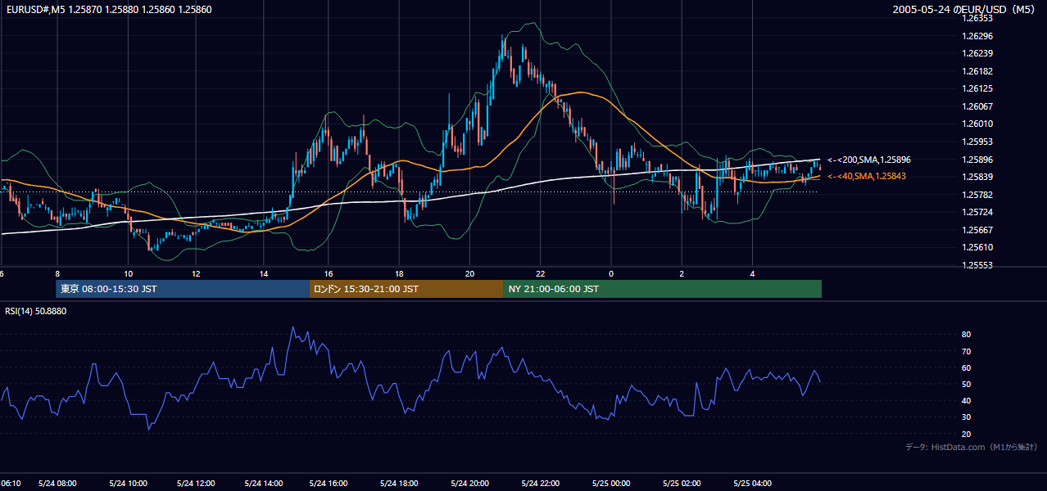1047x491 pixels.
Task: Click the 5/25 04:00 time label
Action: click(x=753, y=484)
